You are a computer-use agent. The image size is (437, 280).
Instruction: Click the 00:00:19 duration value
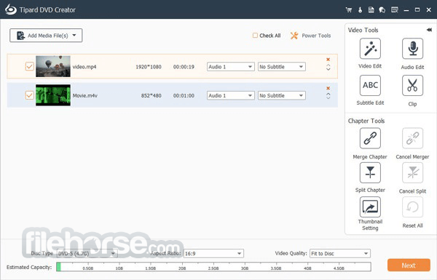(x=184, y=67)
